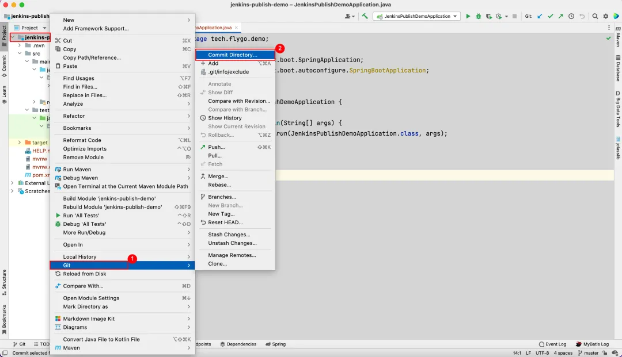The width and height of the screenshot is (622, 357).
Task: Open the Spring tool window tab
Action: (x=275, y=344)
